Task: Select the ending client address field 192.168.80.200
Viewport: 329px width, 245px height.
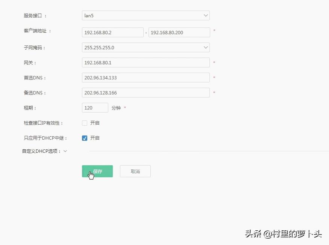Action: tap(179, 32)
